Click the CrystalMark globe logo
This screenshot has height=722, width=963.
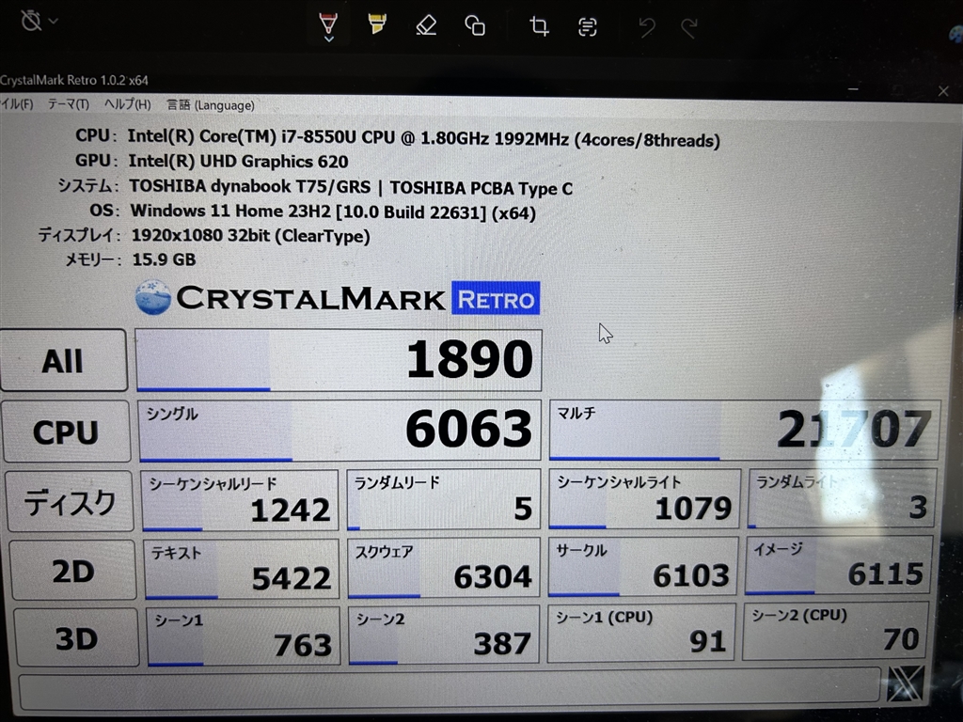[152, 297]
